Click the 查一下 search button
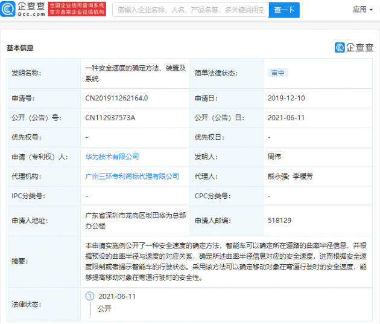This screenshot has height=324, width=380. [x=284, y=10]
